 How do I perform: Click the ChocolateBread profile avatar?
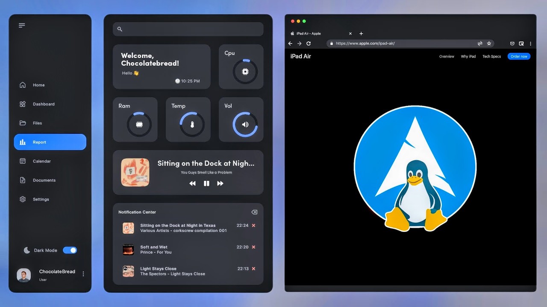pyautogui.click(x=24, y=275)
